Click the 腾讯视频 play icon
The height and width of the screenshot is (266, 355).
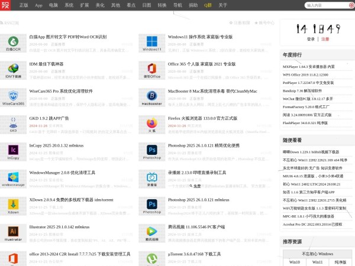152,233
